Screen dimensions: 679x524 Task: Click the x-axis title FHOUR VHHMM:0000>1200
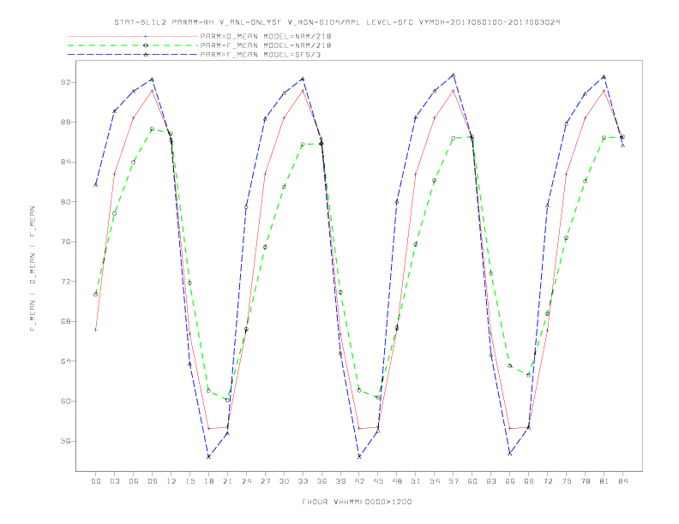point(357,502)
